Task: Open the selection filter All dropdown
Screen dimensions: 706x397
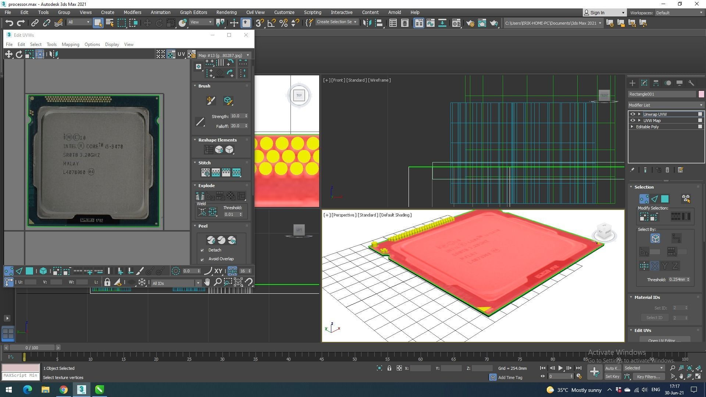Action: pyautogui.click(x=79, y=22)
